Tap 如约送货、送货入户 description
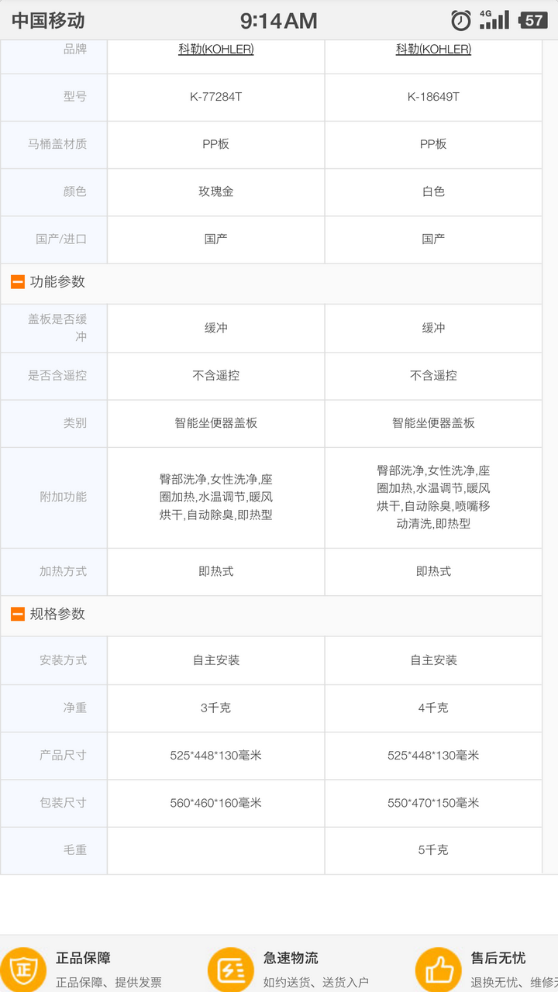 coord(316,982)
